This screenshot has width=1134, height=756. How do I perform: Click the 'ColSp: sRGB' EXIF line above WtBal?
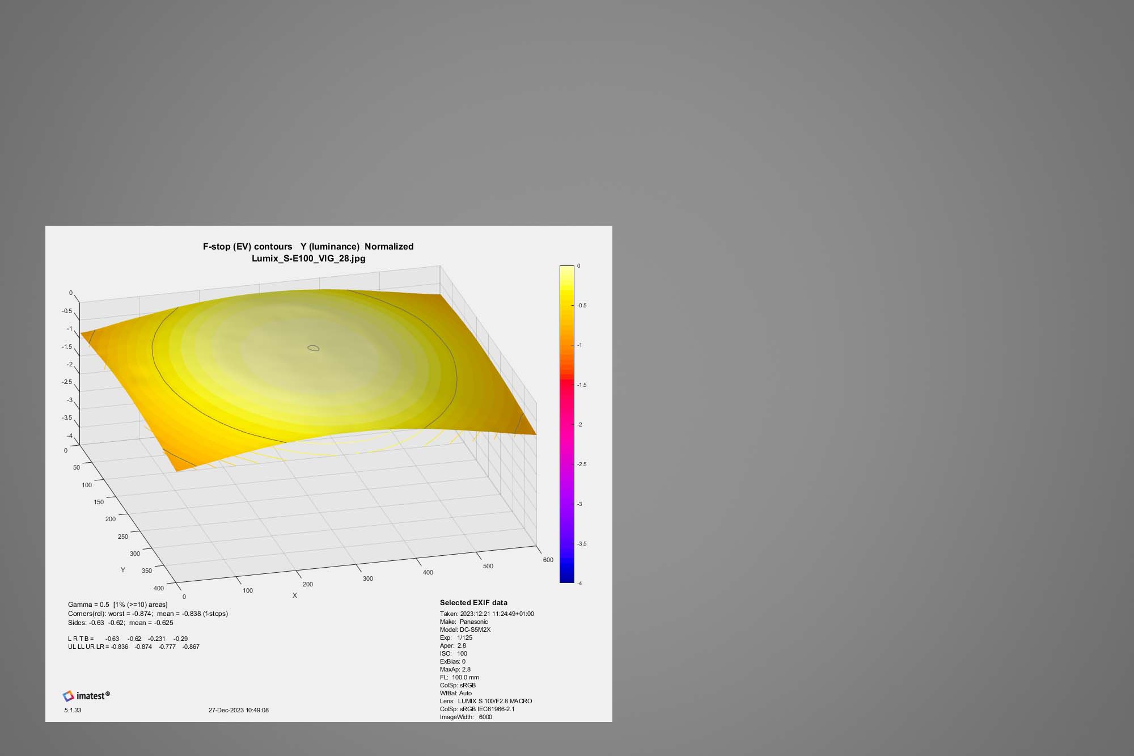click(x=458, y=685)
